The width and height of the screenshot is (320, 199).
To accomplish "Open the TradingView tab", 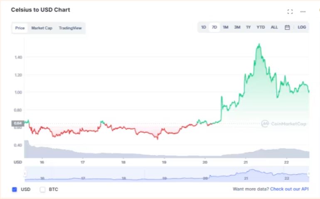I will point(70,28).
